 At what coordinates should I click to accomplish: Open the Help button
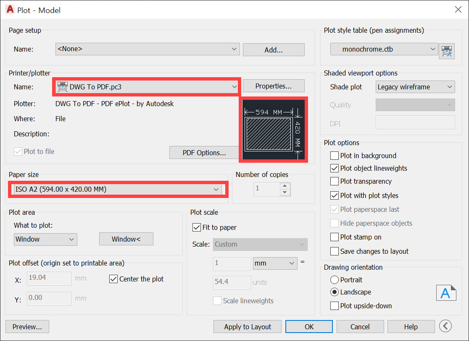point(411,327)
